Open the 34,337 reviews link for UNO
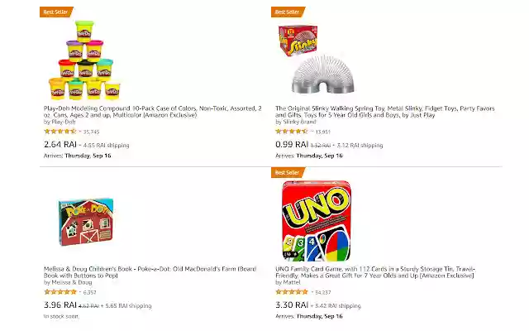 tap(323, 292)
